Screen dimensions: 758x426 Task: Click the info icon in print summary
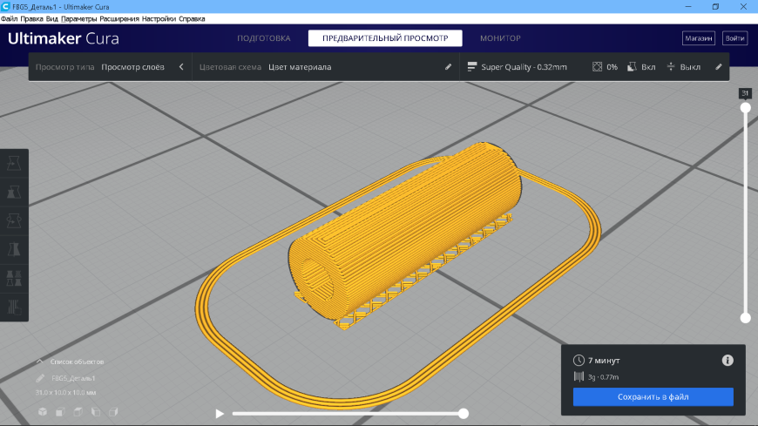point(727,361)
